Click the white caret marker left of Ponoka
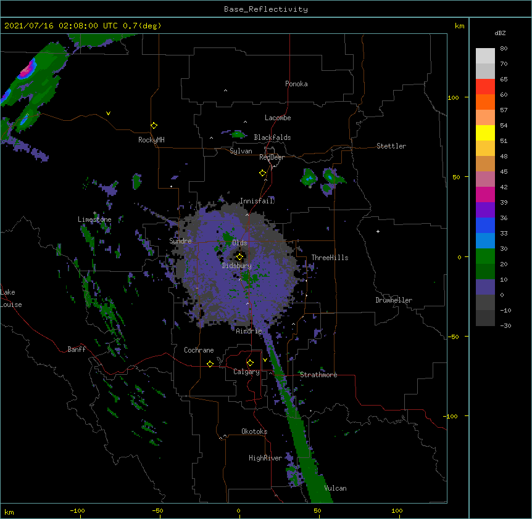532x519 pixels. point(225,91)
